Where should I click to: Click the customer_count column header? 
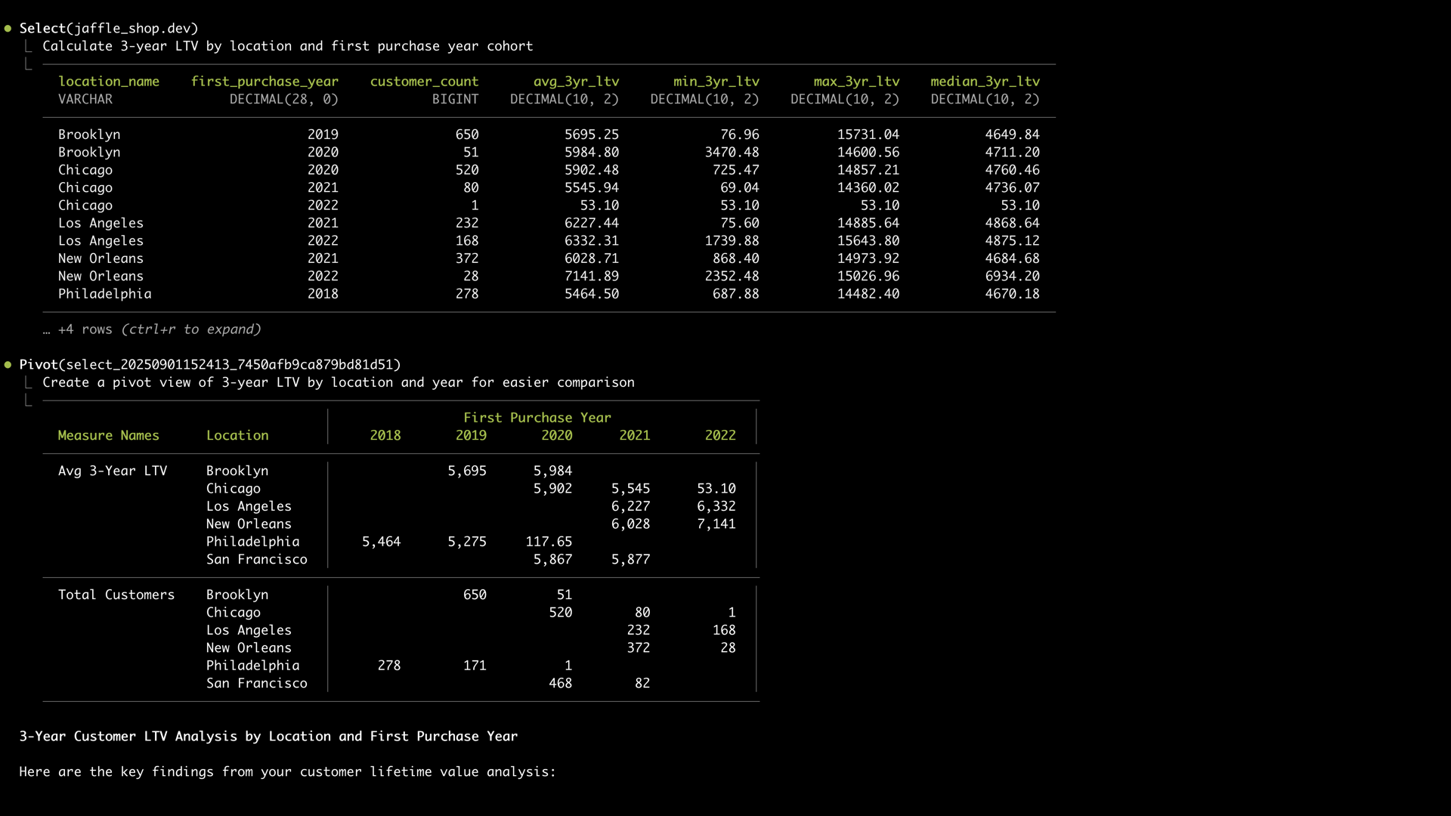tap(424, 82)
